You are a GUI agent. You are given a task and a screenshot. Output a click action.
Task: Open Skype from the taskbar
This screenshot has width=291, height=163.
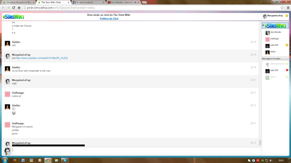[x=65, y=160]
